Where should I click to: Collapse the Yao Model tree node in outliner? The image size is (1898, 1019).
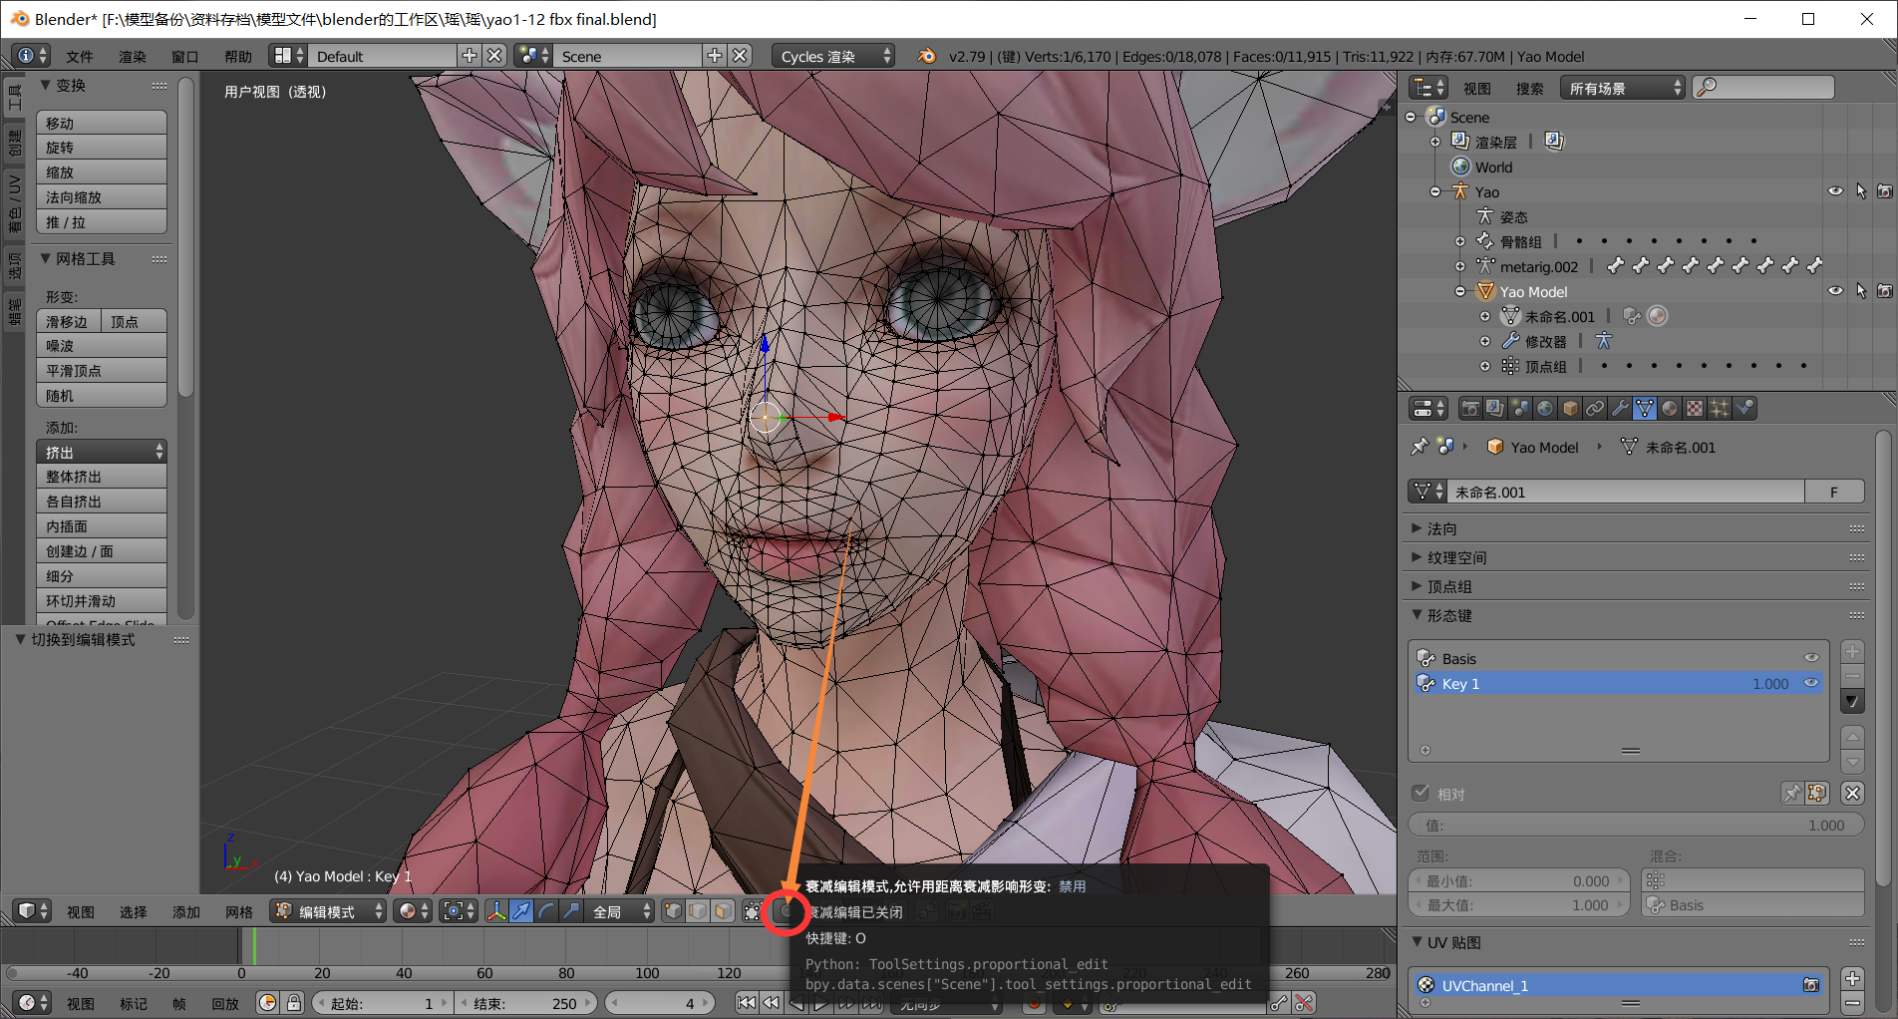[x=1460, y=291]
